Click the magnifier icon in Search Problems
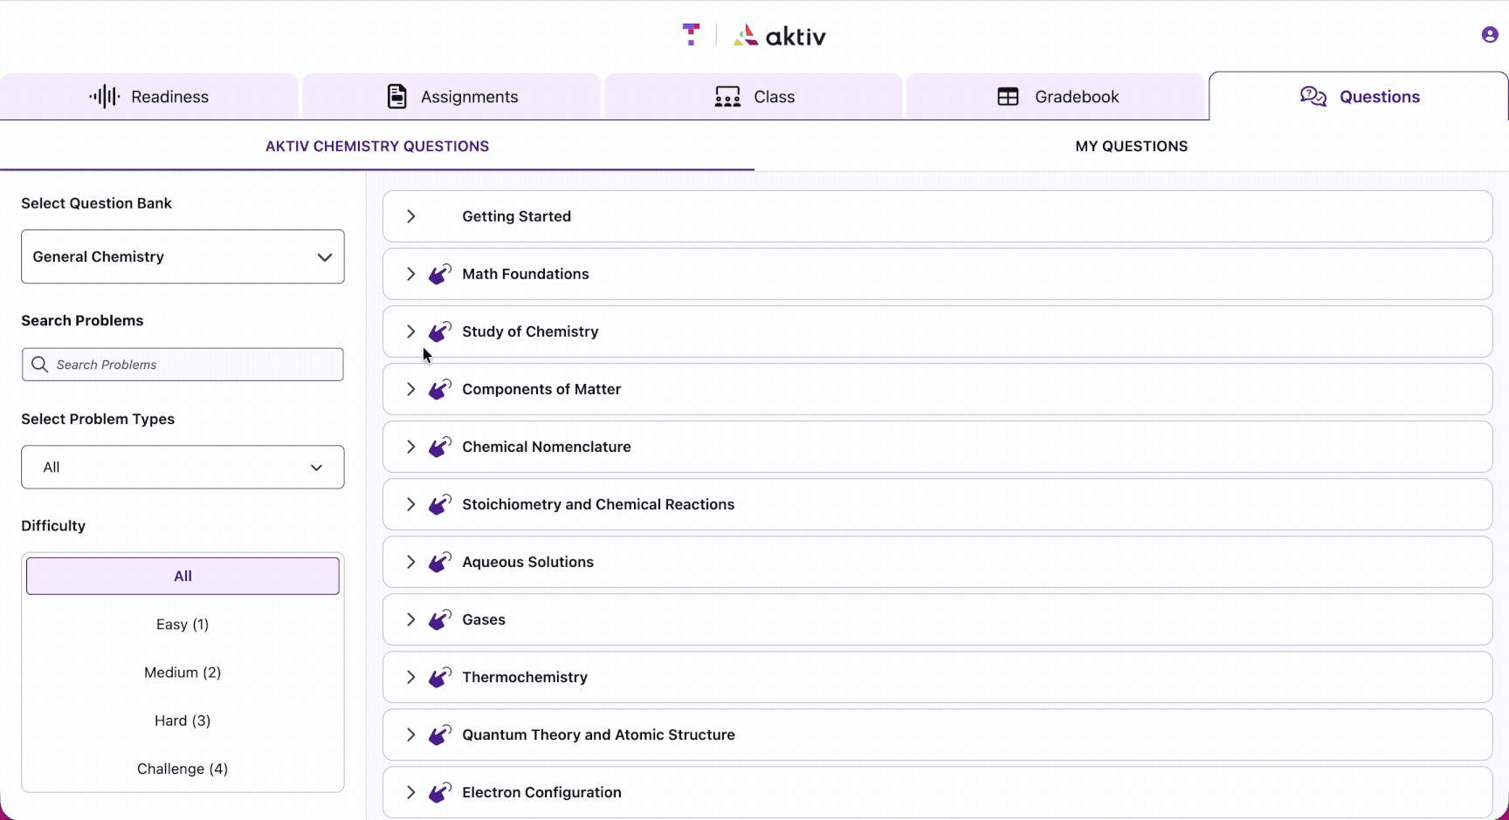Viewport: 1509px width, 820px height. [39, 364]
